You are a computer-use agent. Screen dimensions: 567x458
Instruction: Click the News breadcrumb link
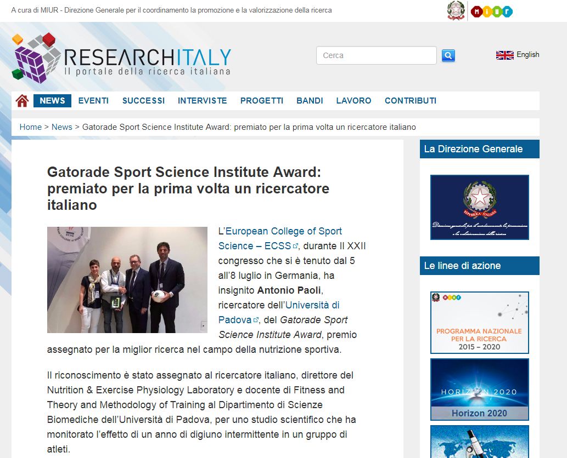click(62, 127)
